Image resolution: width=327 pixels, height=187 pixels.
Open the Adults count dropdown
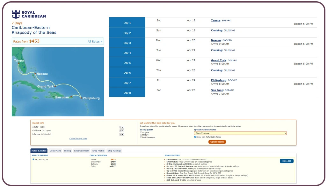pyautogui.click(x=121, y=127)
